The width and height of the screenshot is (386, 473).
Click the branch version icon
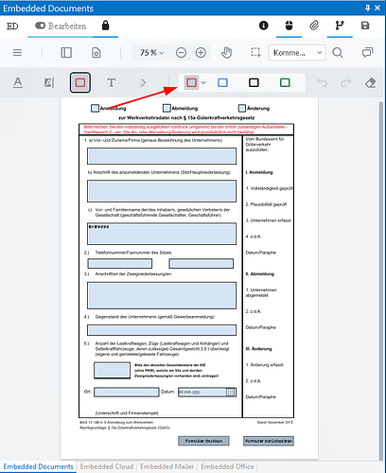(x=340, y=26)
